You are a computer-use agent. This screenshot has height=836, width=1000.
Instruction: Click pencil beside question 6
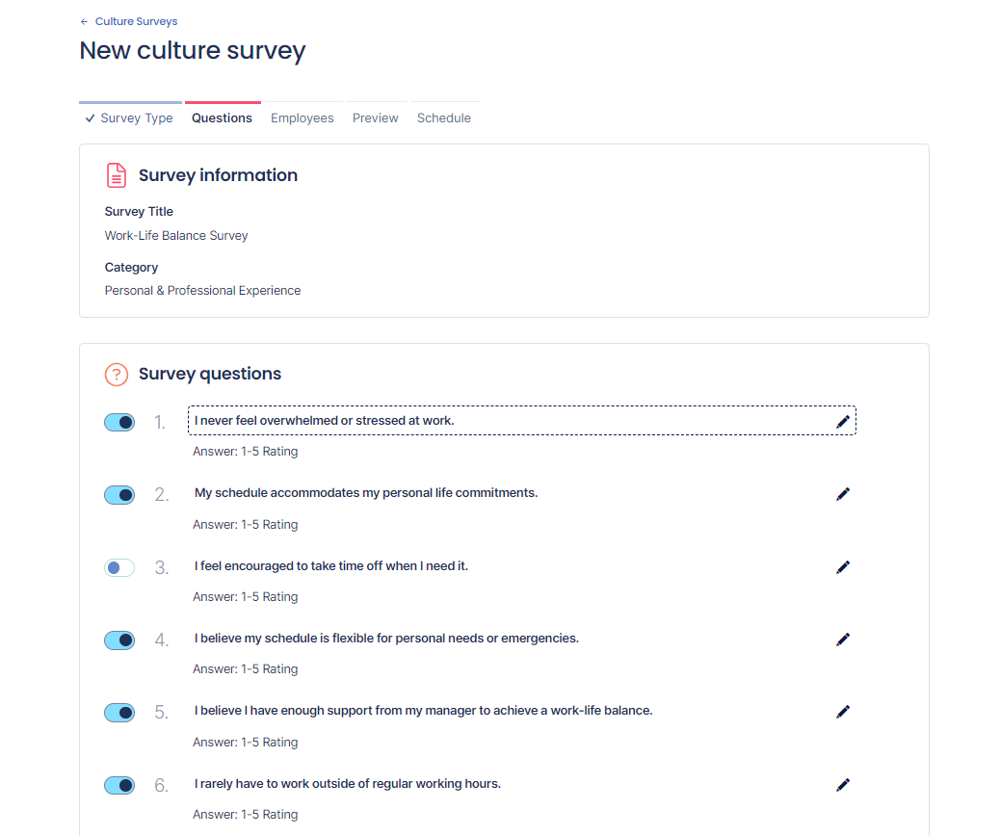(x=843, y=785)
